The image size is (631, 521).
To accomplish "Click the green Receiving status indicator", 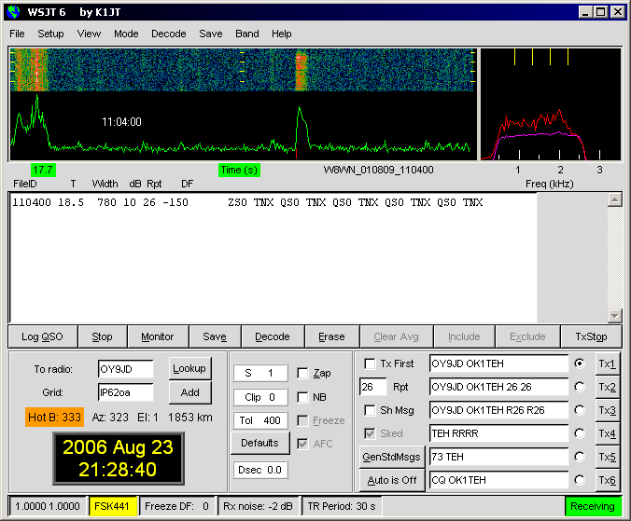I will click(x=593, y=506).
